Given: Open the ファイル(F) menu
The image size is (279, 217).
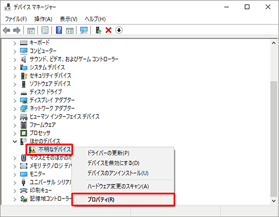Looking at the screenshot, I should click(16, 19).
